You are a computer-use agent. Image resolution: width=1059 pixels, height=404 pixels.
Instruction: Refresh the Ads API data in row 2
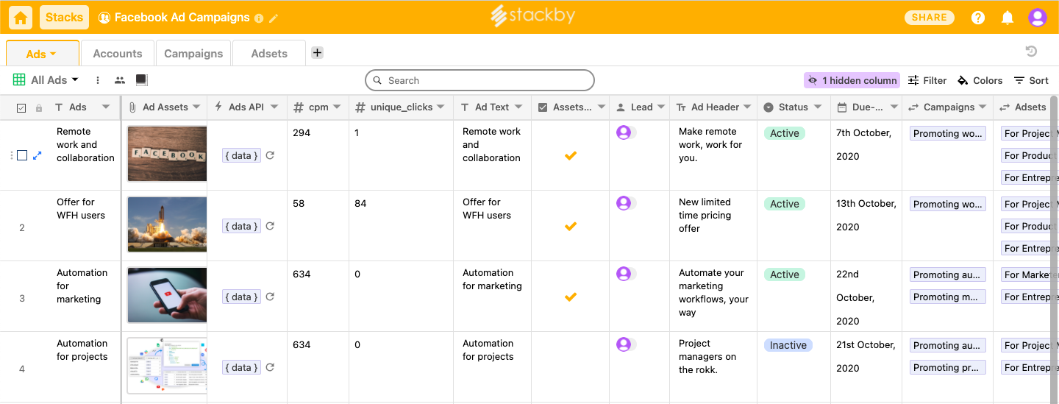point(270,226)
